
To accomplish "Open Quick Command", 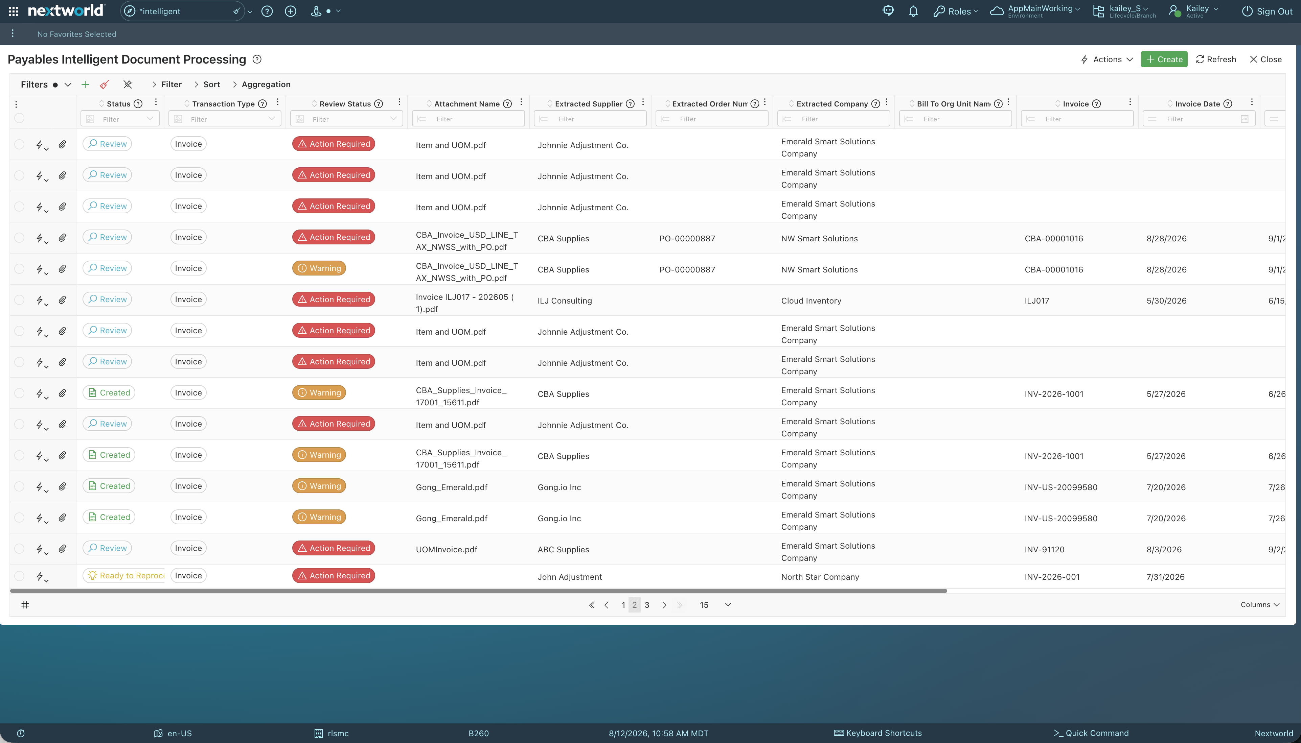I will click(x=1091, y=733).
